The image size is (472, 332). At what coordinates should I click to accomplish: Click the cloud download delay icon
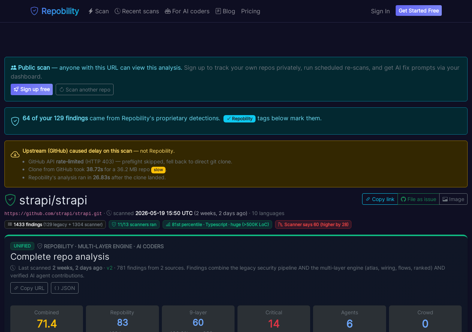(15, 154)
